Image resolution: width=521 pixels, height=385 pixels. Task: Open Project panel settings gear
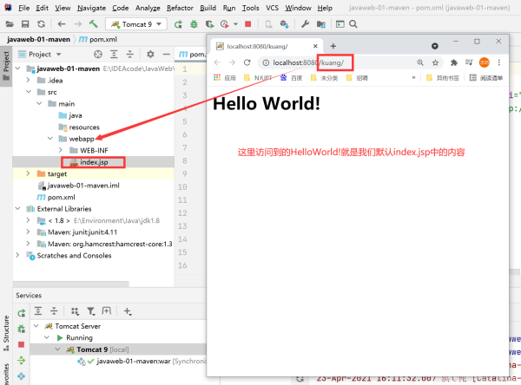(x=150, y=54)
